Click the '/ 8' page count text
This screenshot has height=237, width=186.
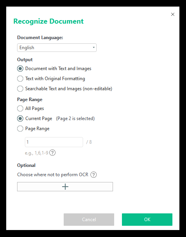(x=89, y=142)
